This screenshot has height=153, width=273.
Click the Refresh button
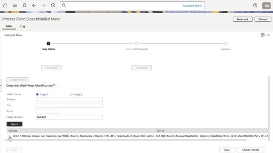(263, 19)
